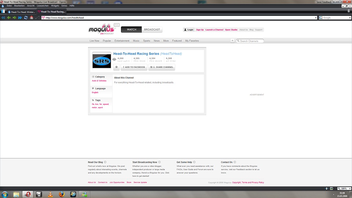Open My Favorites
This screenshot has width=352, height=198.
coord(192,41)
